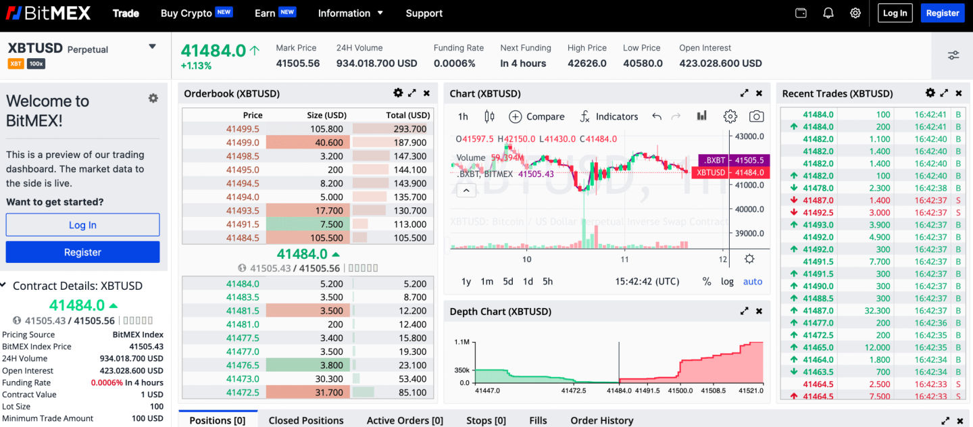This screenshot has height=427, width=973.
Task: Toggle percent scale on chart
Action: [x=707, y=282]
